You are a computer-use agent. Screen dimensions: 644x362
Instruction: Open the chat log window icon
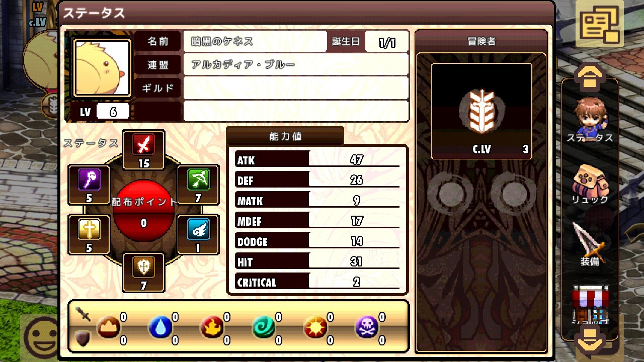(600, 24)
